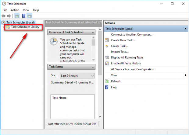Click the Last refreshed at 2/11/2016 text

click(x=72, y=124)
